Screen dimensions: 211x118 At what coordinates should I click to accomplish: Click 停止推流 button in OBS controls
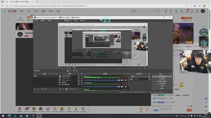tap(162, 77)
